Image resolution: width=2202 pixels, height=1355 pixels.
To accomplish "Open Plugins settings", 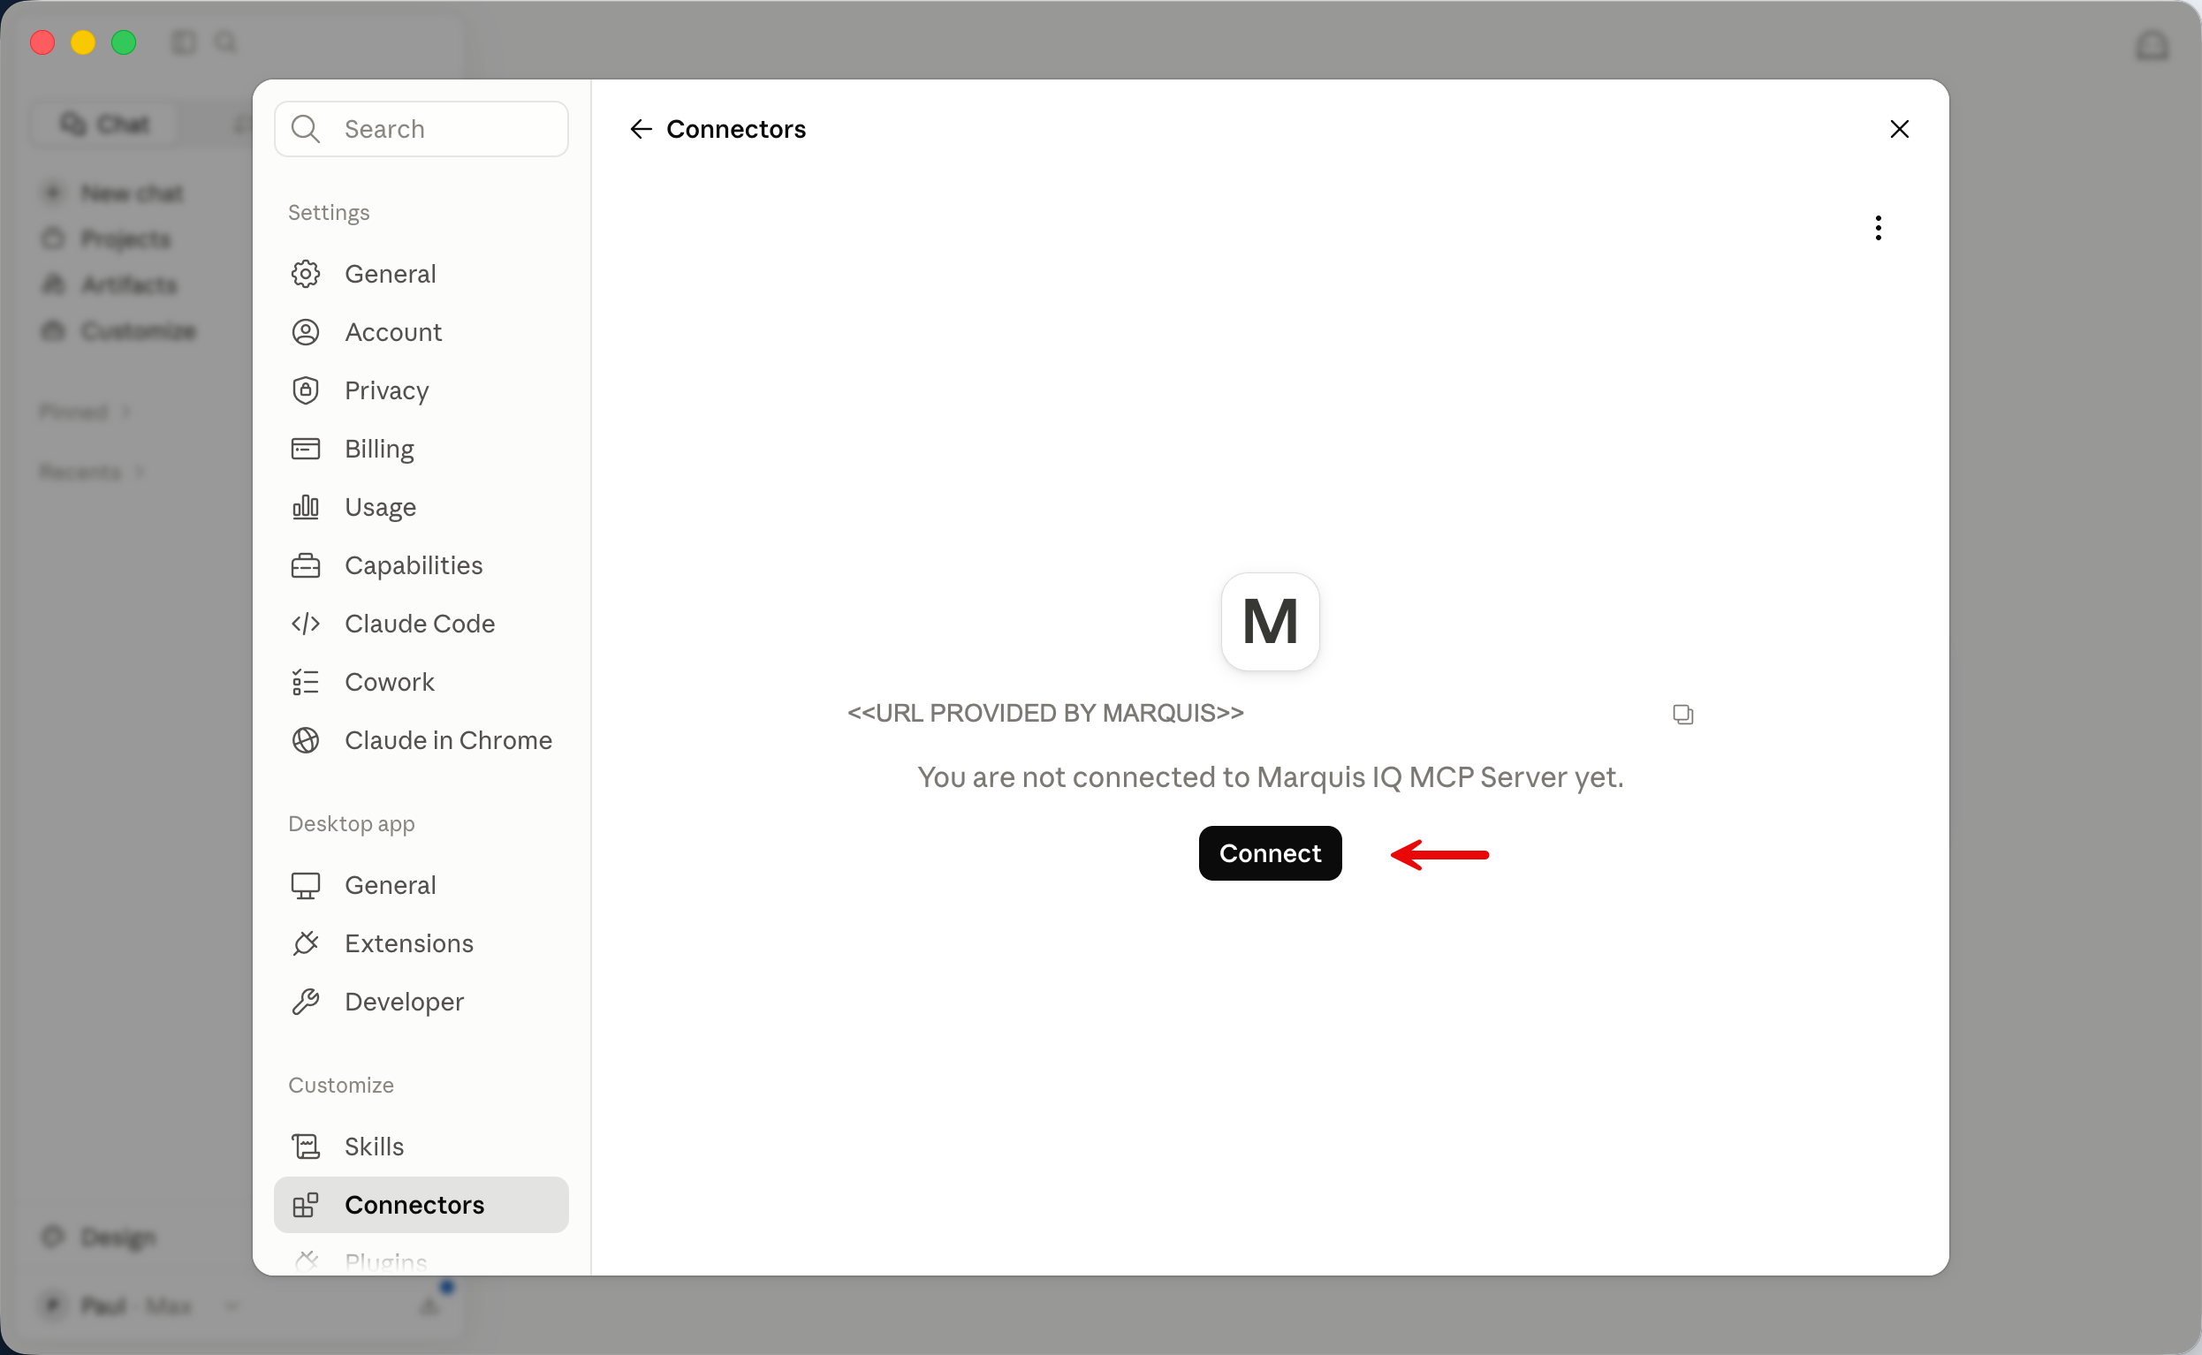I will 421,1261.
